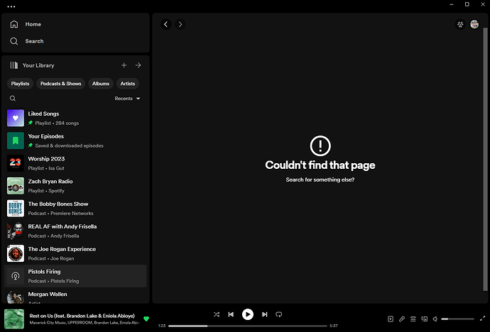Image resolution: width=490 pixels, height=332 pixels.
Task: Open Liked Songs playlist
Action: point(75,118)
